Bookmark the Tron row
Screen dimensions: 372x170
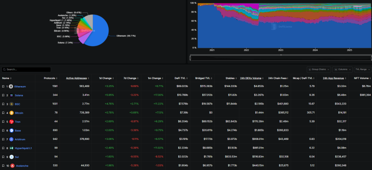click(3, 121)
